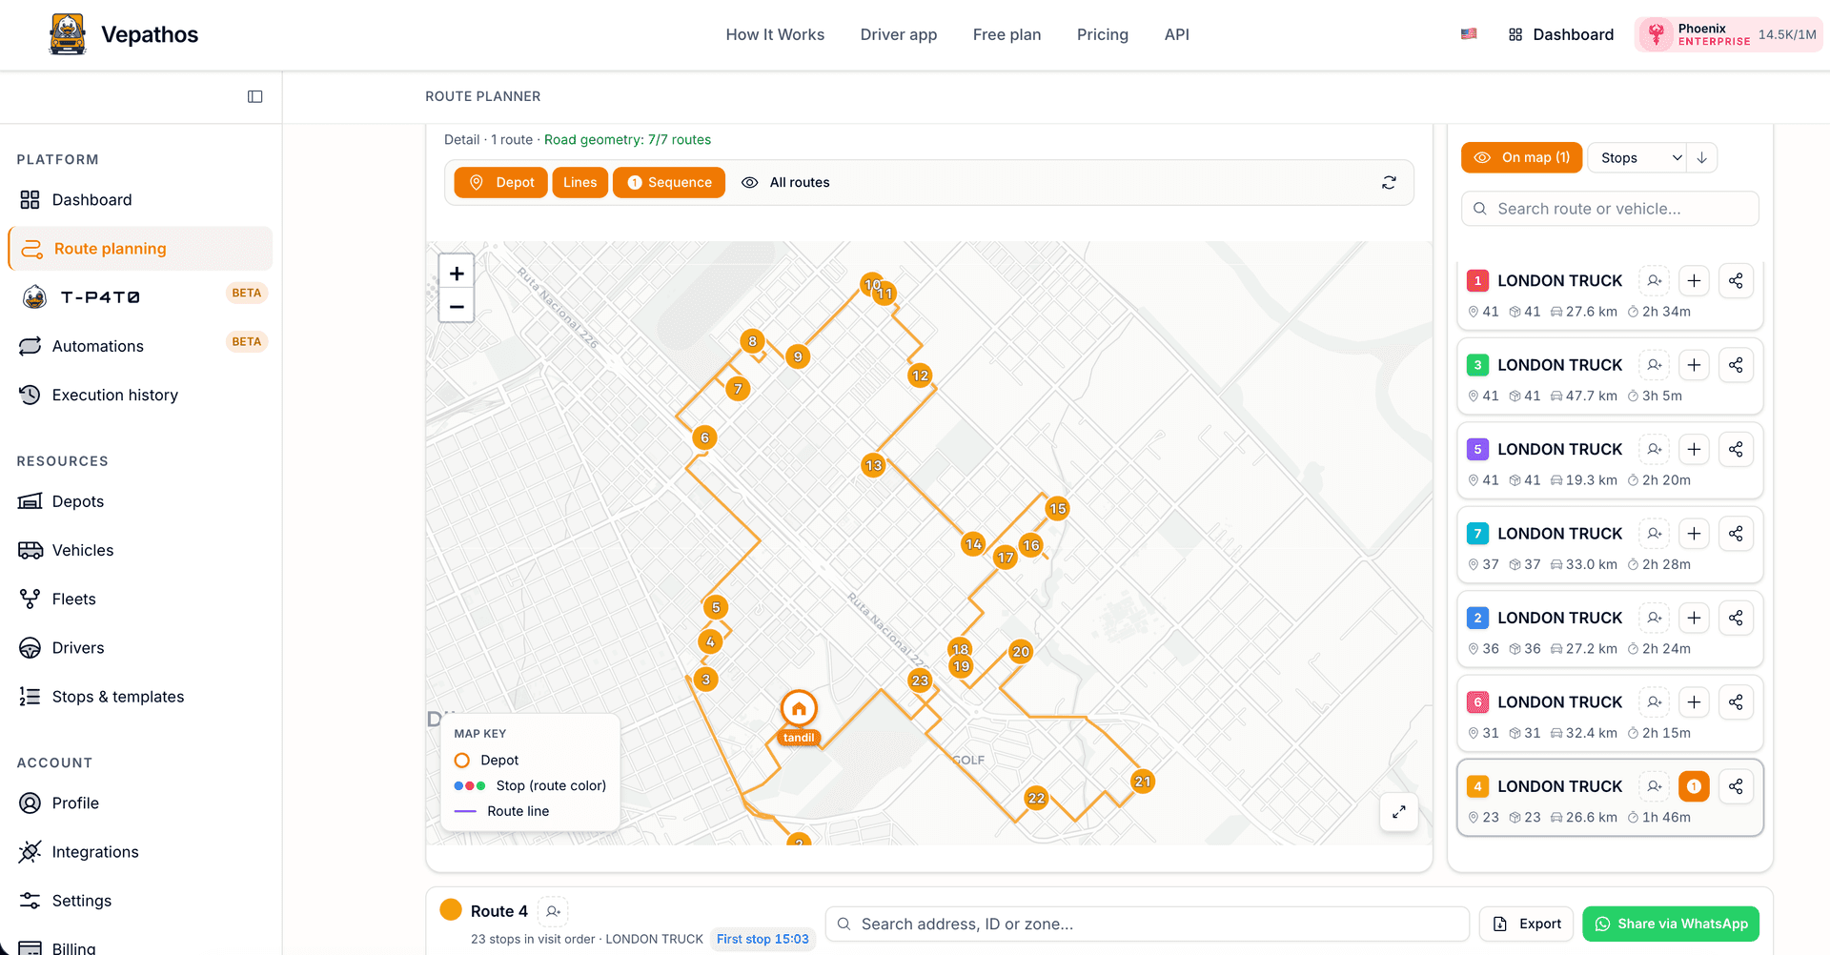Zoom out on the map
The height and width of the screenshot is (955, 1830).
(x=457, y=307)
